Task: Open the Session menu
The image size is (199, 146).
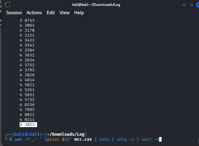Action: point(14,13)
